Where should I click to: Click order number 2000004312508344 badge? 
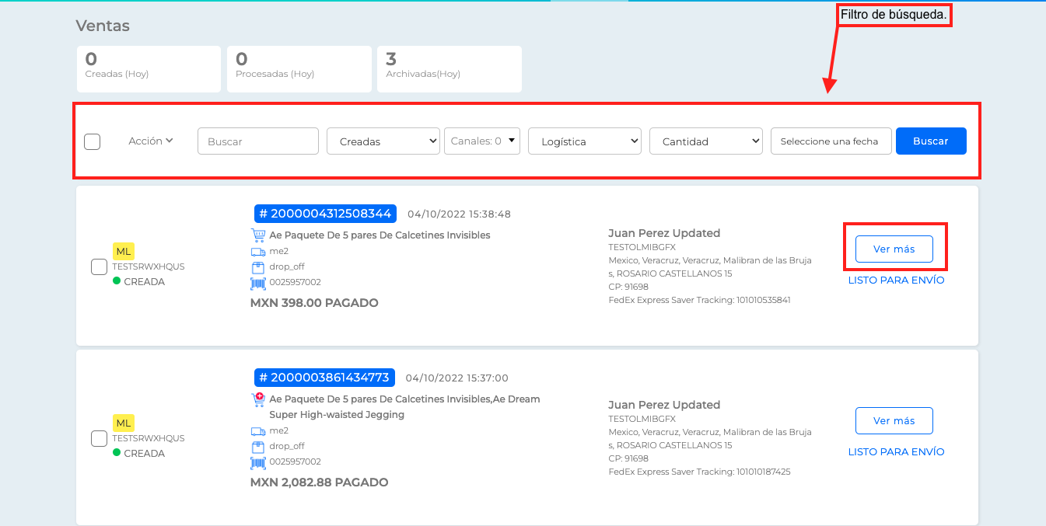point(325,214)
